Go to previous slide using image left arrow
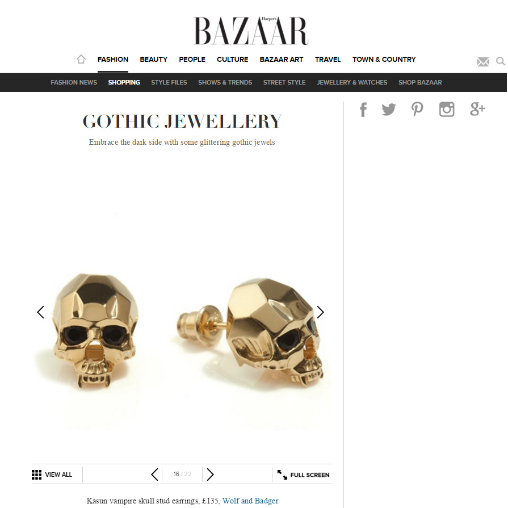Screen dimensions: 508x508 coord(40,312)
